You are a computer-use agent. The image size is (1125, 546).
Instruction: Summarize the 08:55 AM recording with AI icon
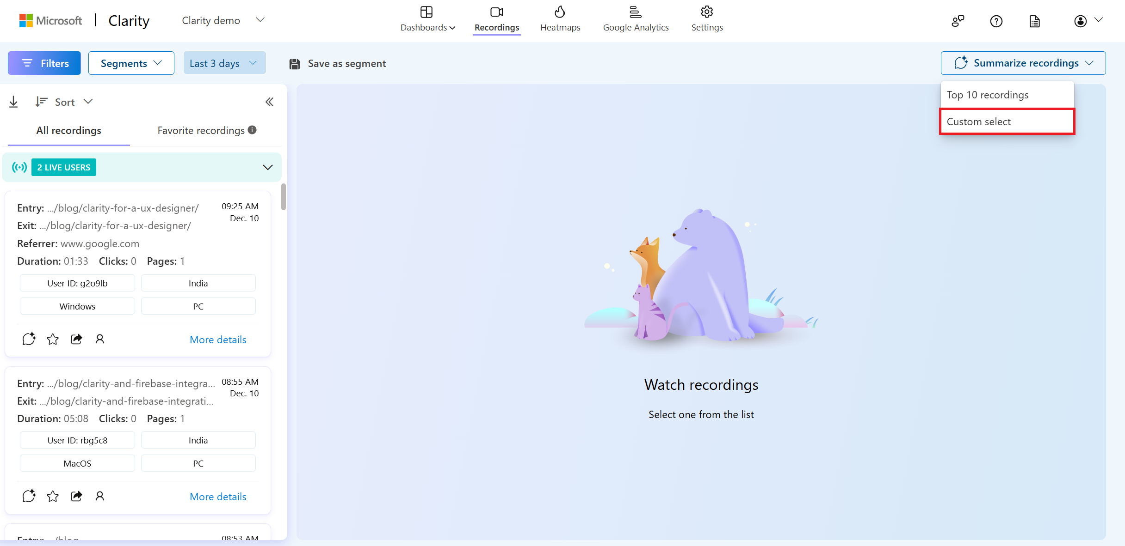(x=29, y=496)
